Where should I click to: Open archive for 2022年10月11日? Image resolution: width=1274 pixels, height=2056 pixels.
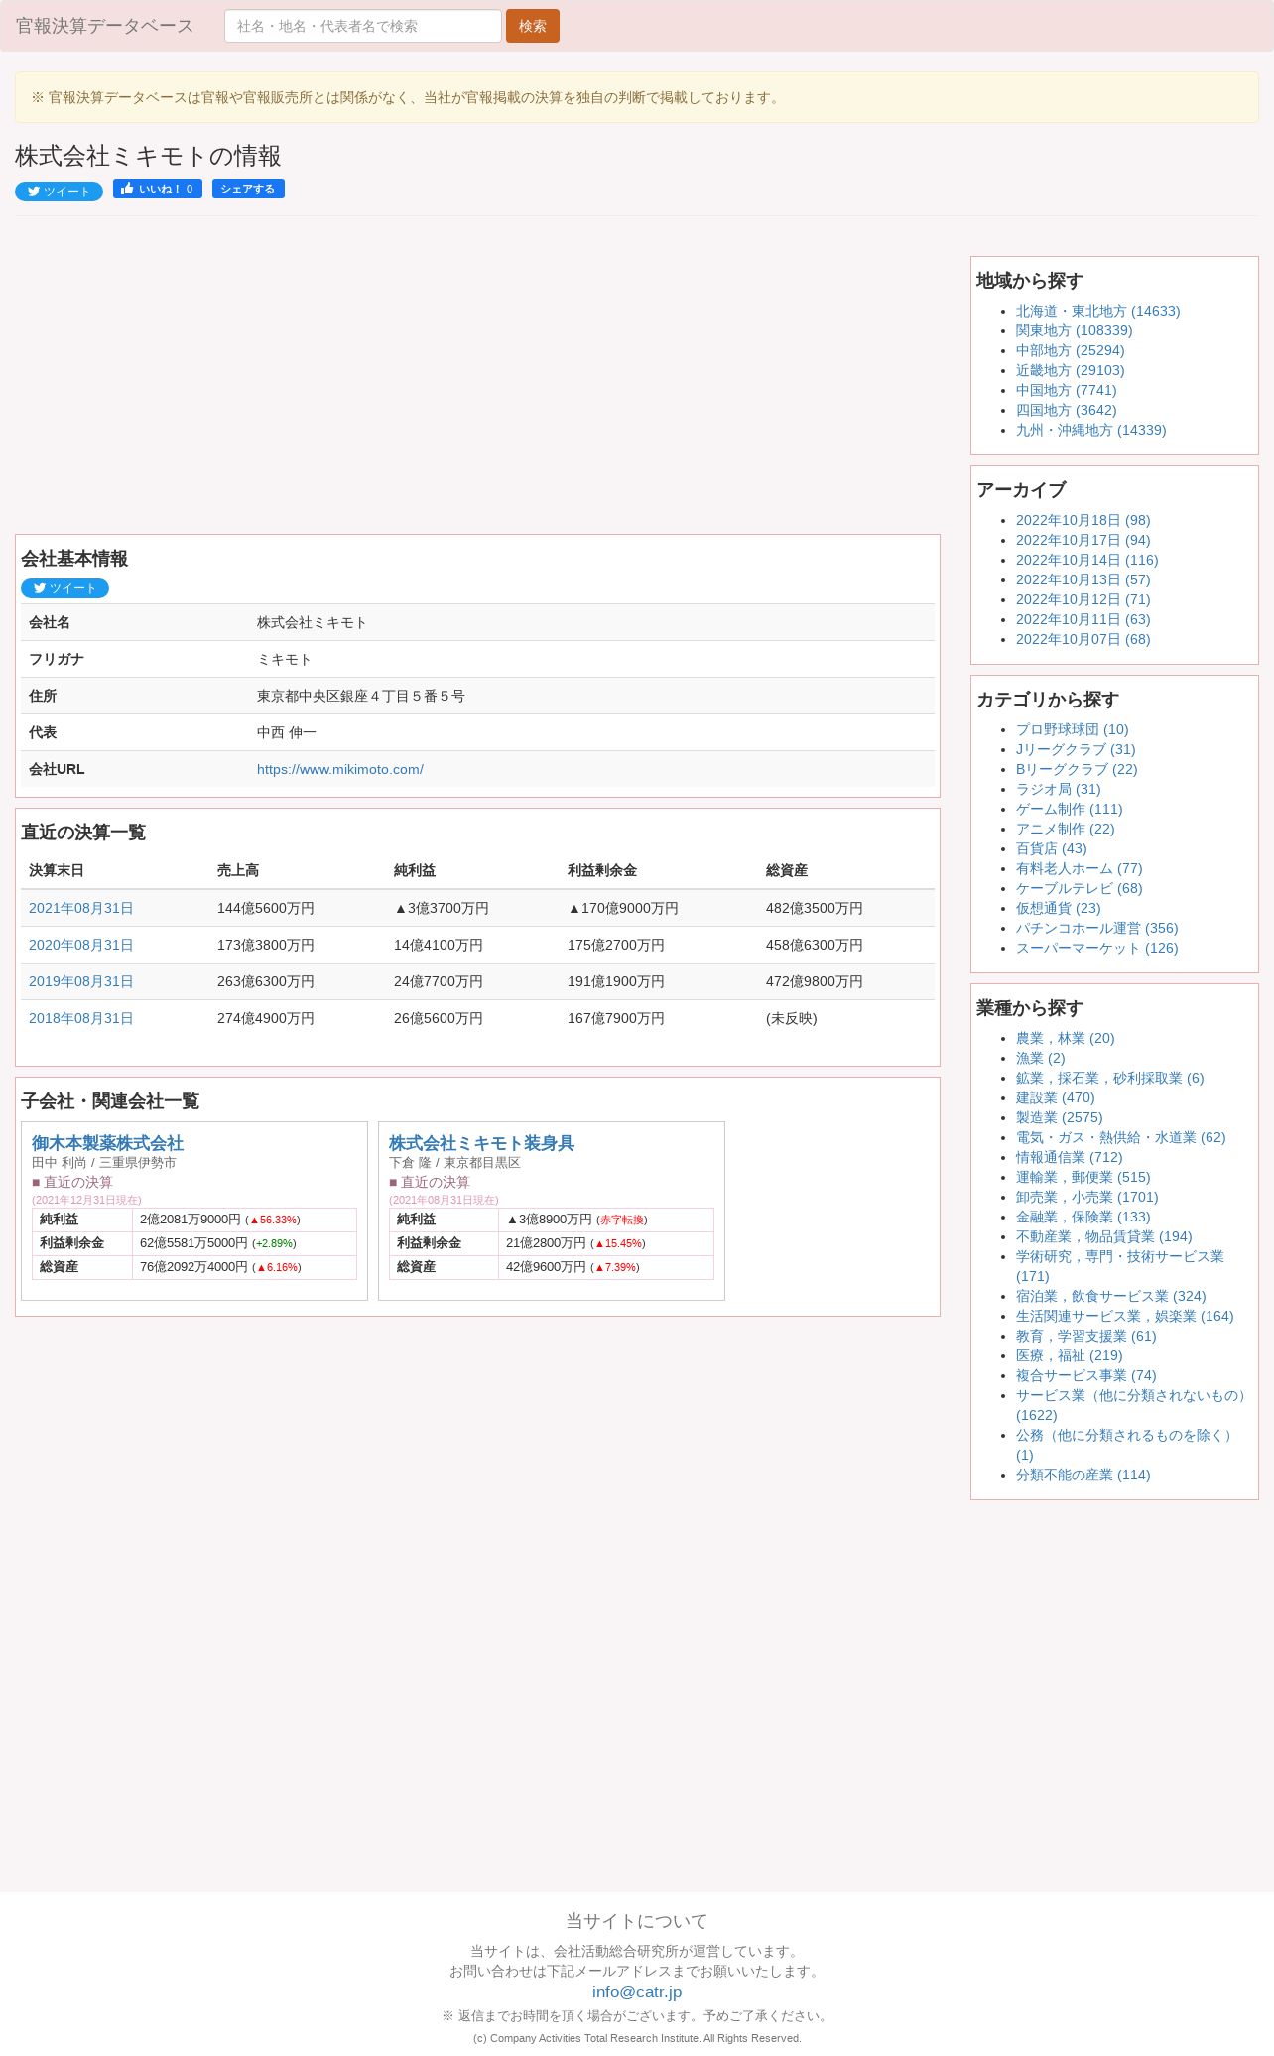[1083, 619]
